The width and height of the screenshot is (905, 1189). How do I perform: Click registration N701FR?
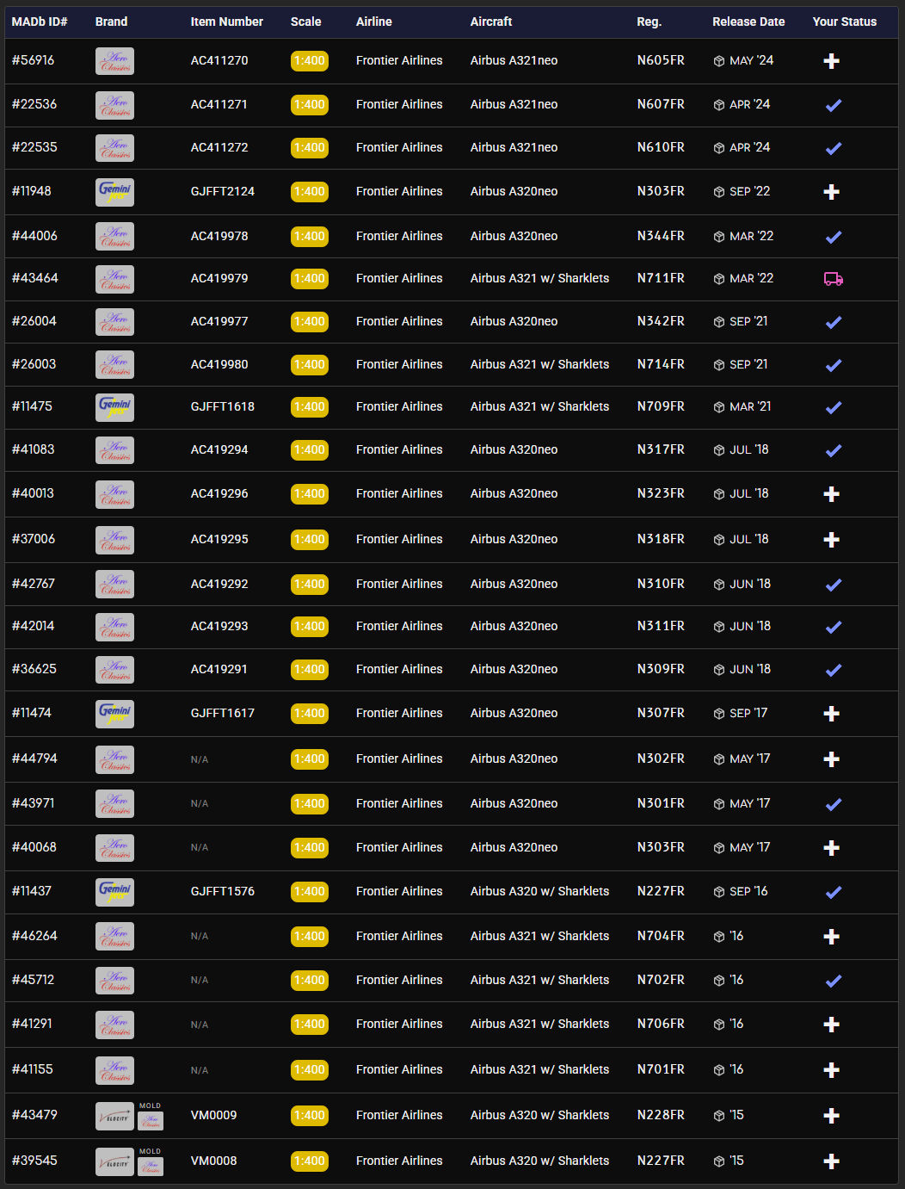coord(660,1069)
